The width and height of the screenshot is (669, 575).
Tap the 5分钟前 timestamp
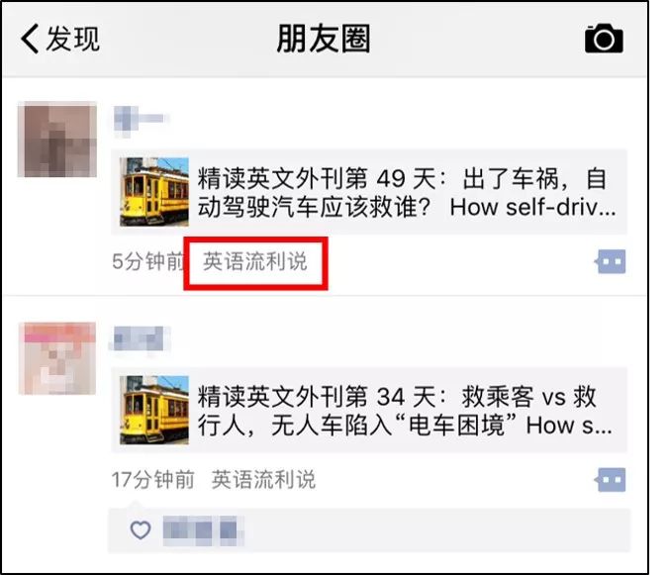[147, 261]
